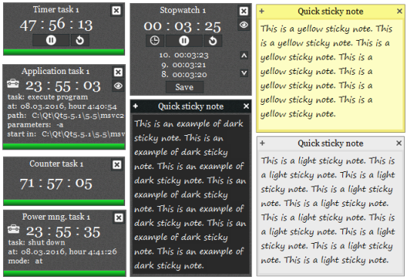Close the light Quick sticky note
The width and height of the screenshot is (407, 280).
399,143
